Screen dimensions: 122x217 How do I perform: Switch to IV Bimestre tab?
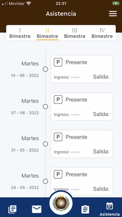102,33
